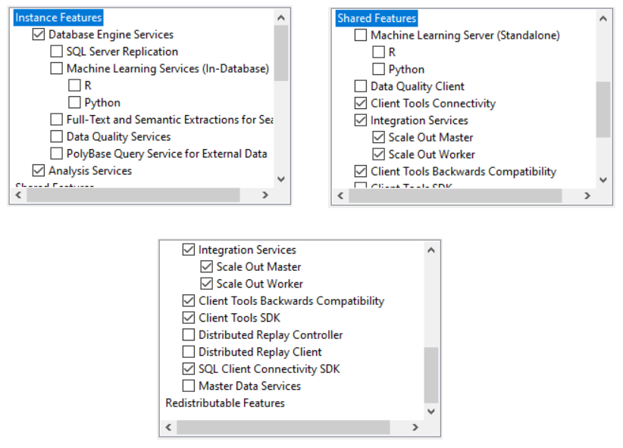The width and height of the screenshot is (623, 448).
Task: Enable Distributed Replay Client checkbox
Action: click(189, 352)
